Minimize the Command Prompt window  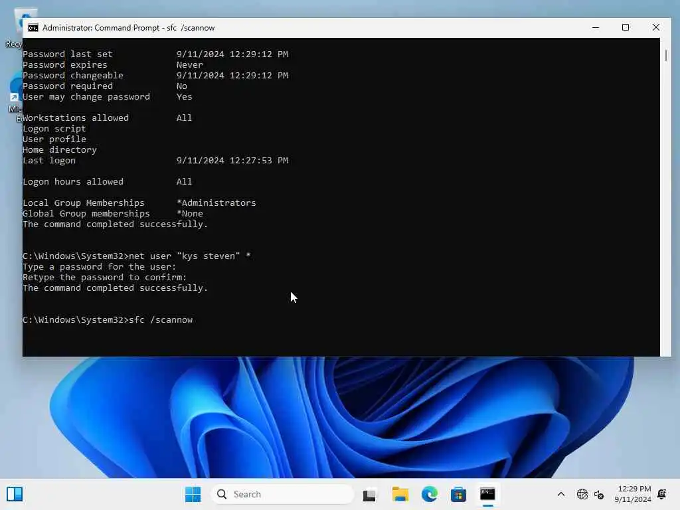click(x=596, y=28)
